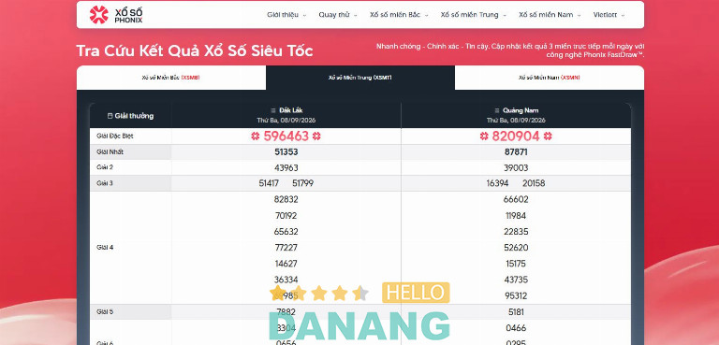Click the flower icon right of 820904
Image resolution: width=719 pixels, height=345 pixels.
548,137
